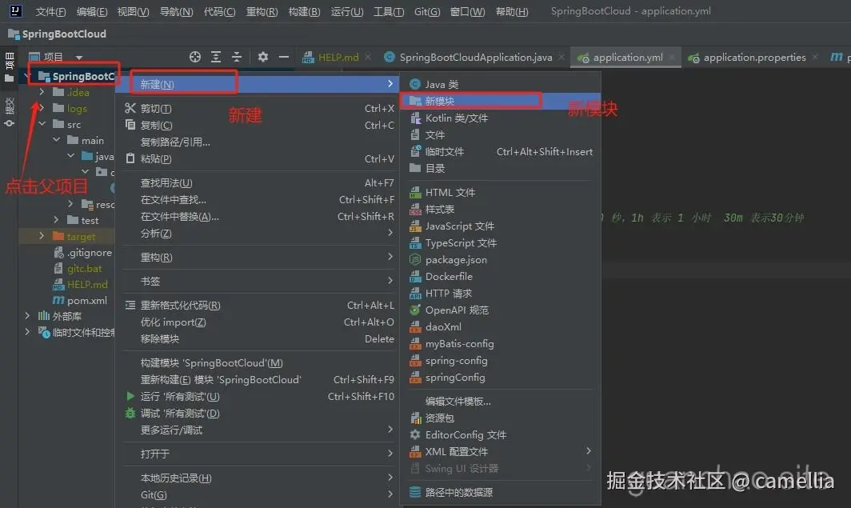851x508 pixels.
Task: Select .gitignore in the project tree
Action: coord(89,252)
